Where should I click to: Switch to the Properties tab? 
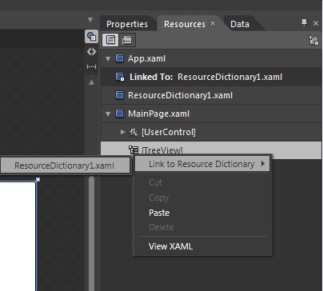[x=127, y=24]
